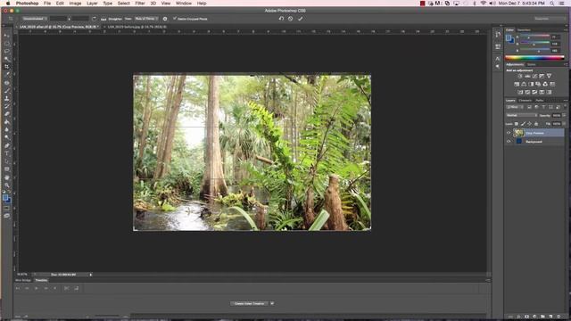
Task: Click the Straighten button in options bar
Action: coord(115,19)
